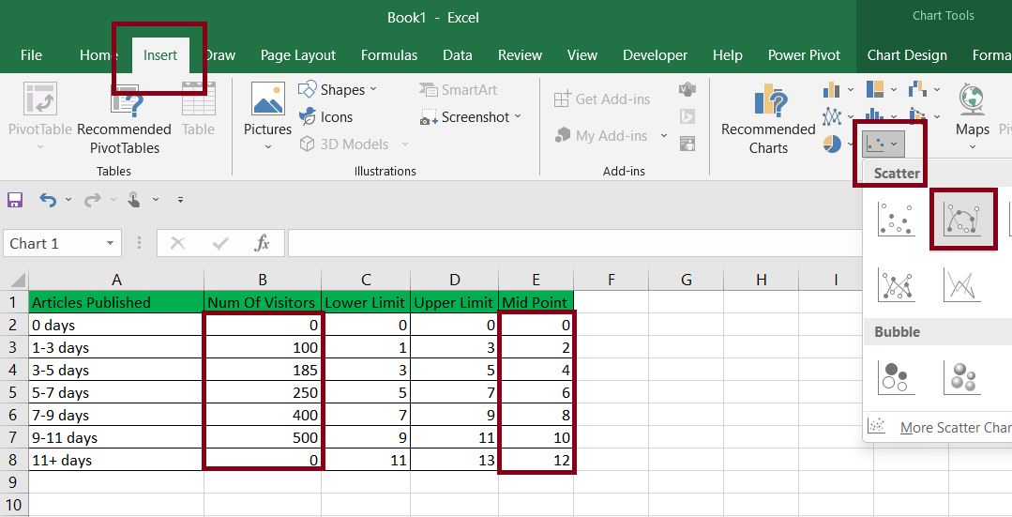Viewport: 1012px width, 517px height.
Task: Click cell B6 containing 400
Action: (263, 415)
